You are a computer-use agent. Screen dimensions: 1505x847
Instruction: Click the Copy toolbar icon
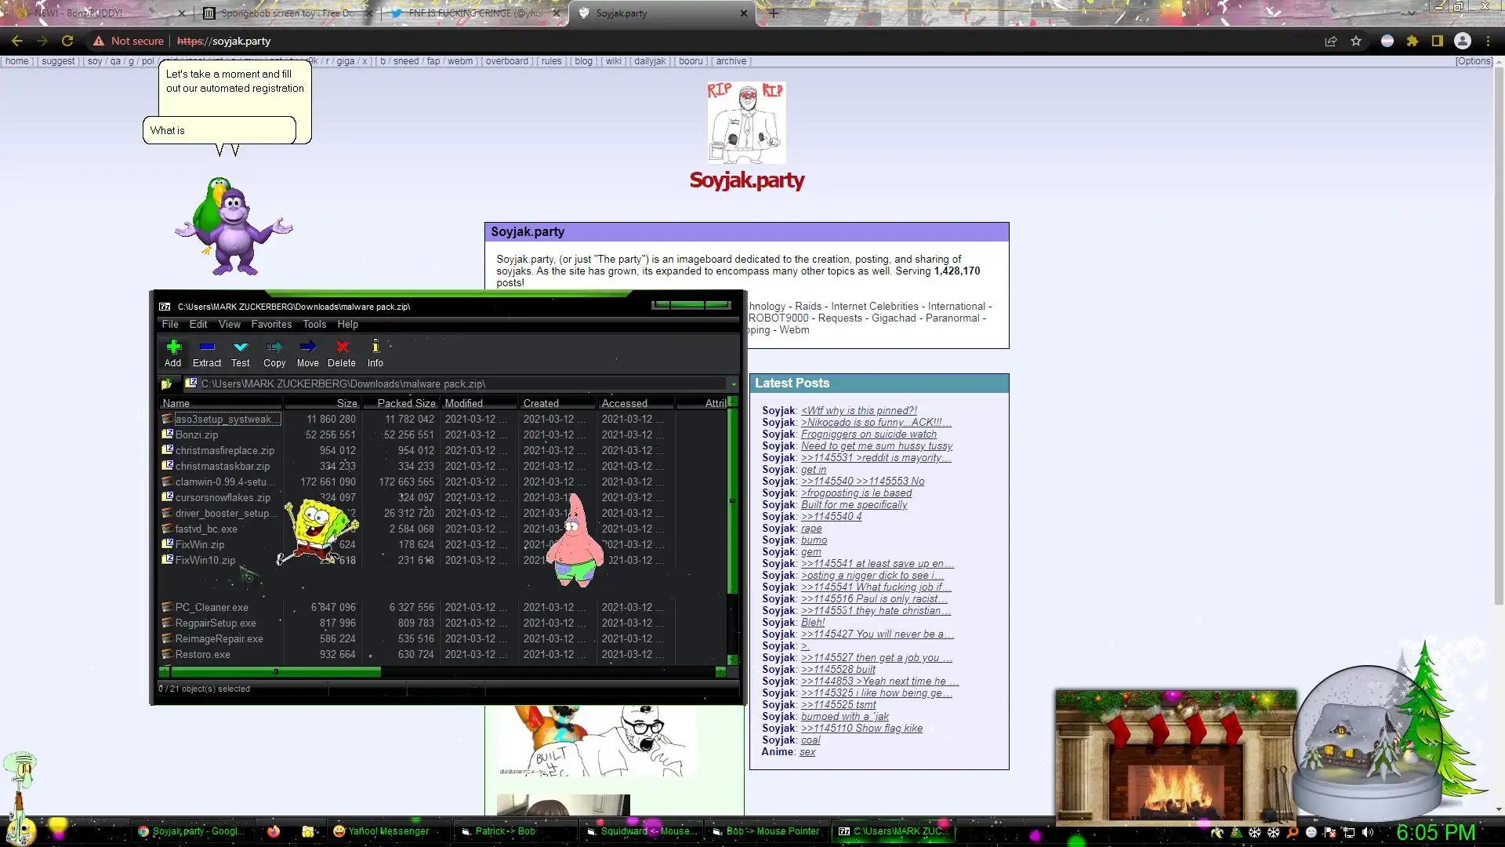point(274,352)
